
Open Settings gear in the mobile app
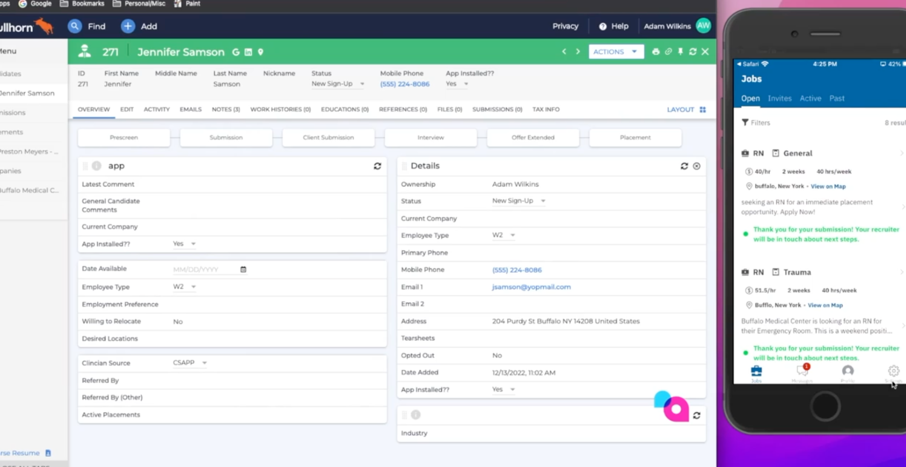[x=894, y=371]
